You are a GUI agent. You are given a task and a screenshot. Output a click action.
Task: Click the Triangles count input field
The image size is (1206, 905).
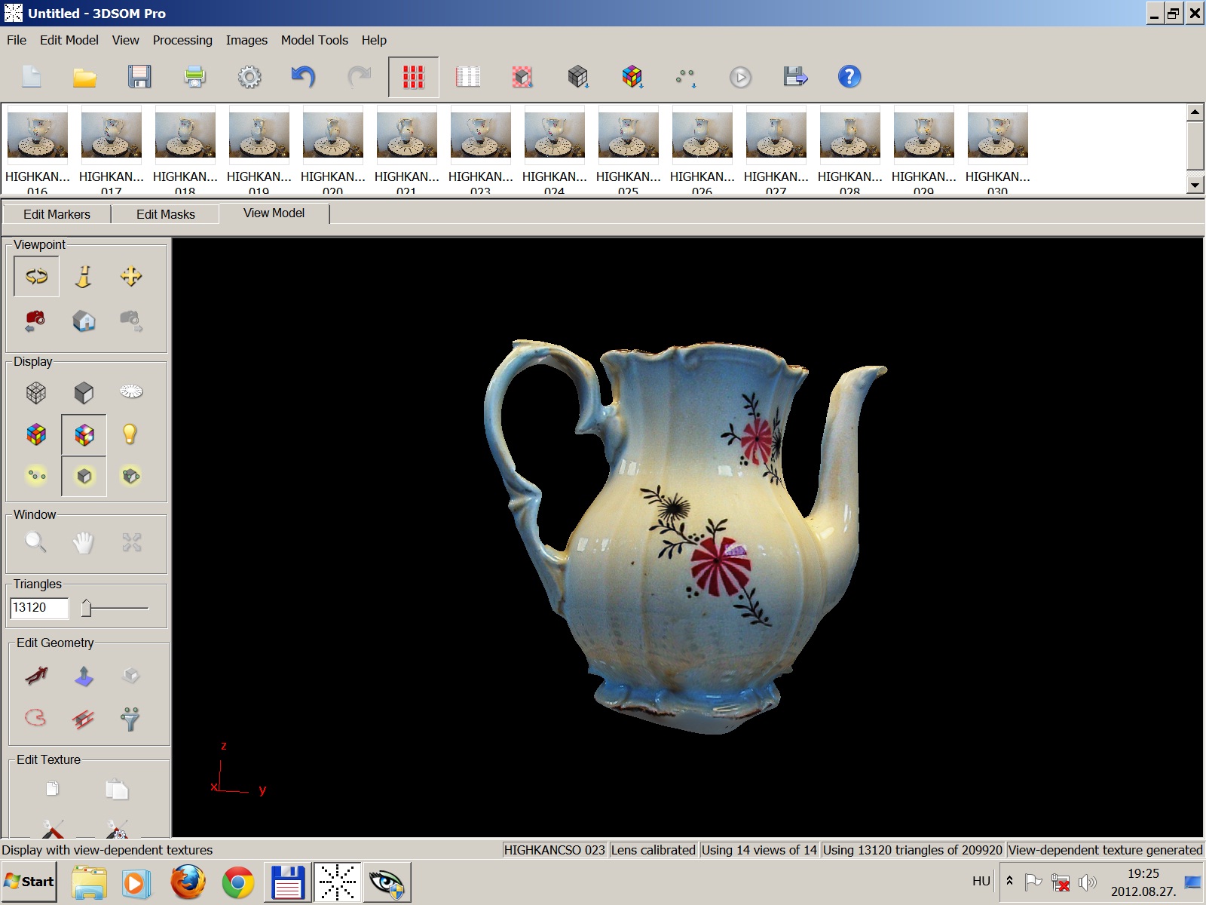pyautogui.click(x=38, y=608)
